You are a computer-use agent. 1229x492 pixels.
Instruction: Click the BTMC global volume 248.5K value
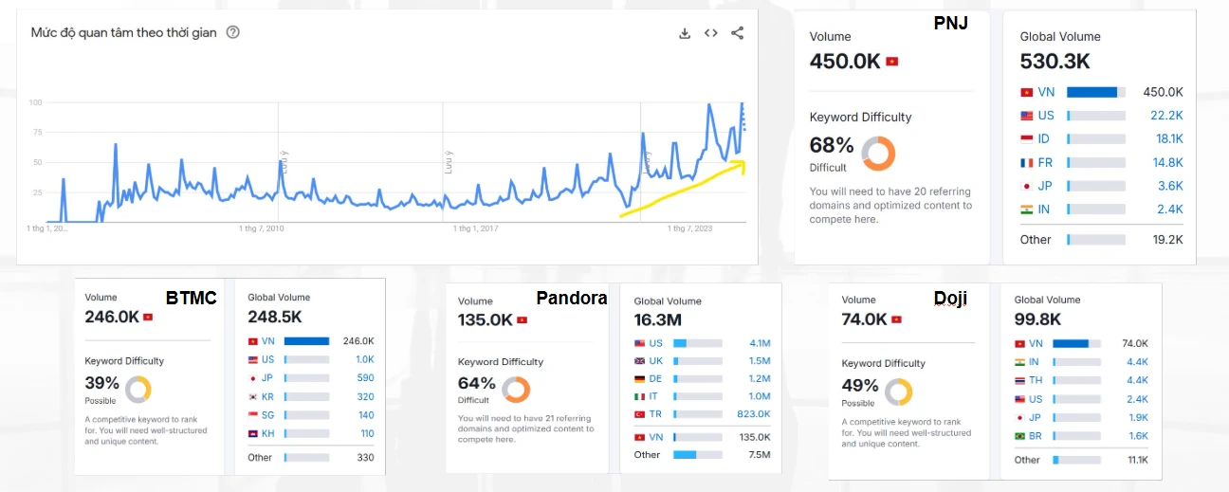[275, 317]
